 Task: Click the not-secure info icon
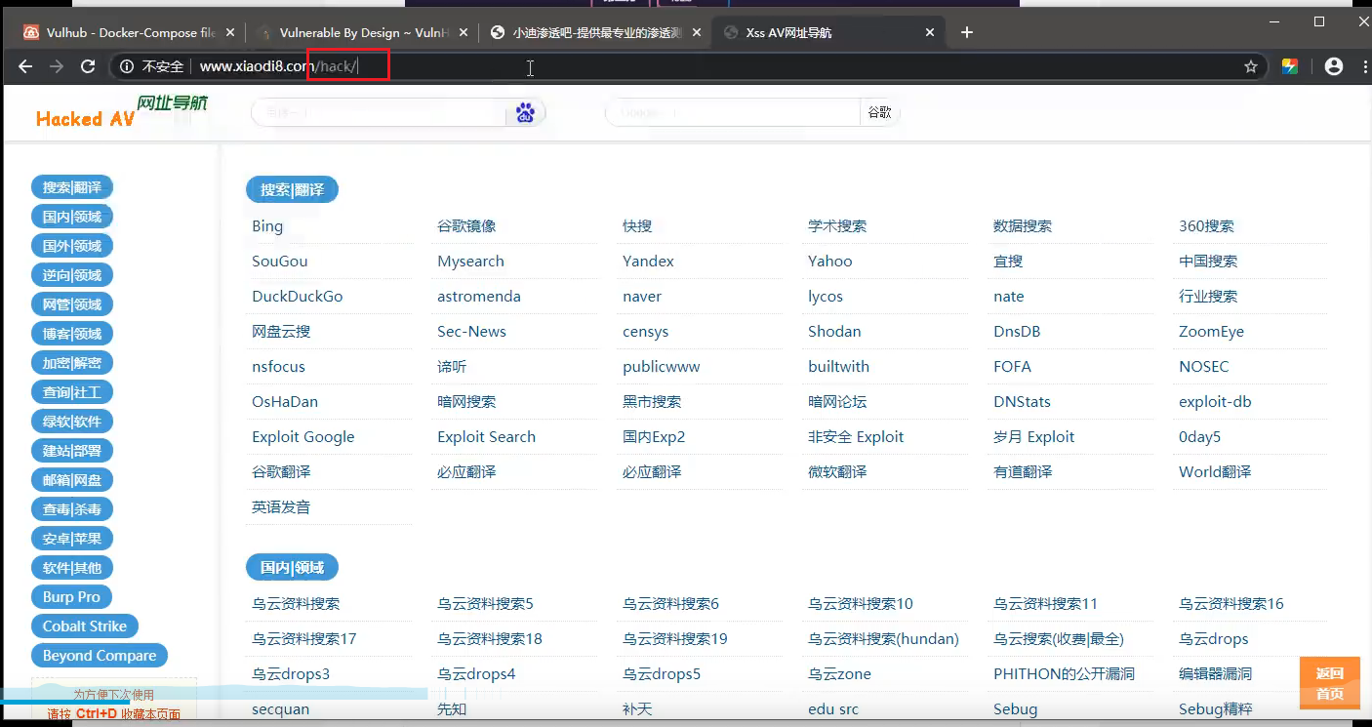pyautogui.click(x=128, y=66)
